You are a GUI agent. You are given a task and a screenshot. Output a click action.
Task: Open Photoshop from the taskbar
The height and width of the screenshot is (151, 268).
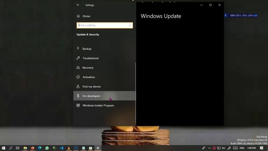click(x=76, y=148)
